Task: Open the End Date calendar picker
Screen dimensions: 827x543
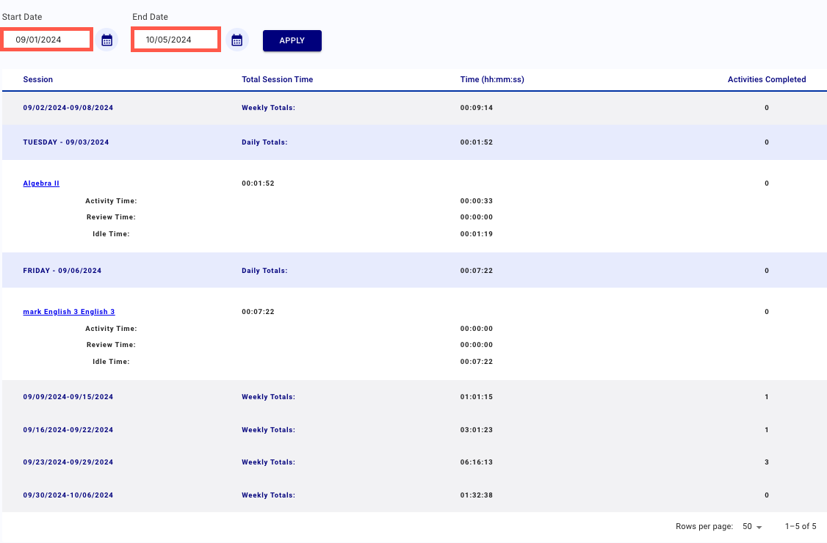Action: click(x=236, y=39)
